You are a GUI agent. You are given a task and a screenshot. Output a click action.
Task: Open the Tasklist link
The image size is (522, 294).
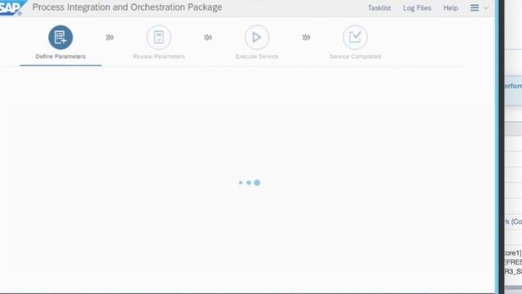[x=379, y=8]
